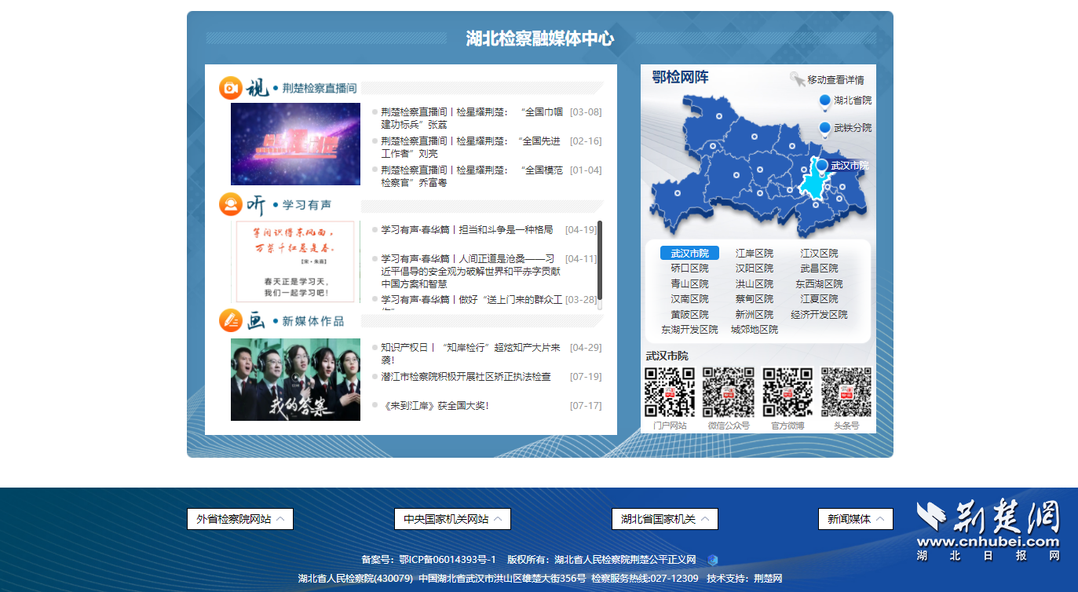Open article 学习有声·春华篇 担当和斗争是一种格局

(466, 230)
